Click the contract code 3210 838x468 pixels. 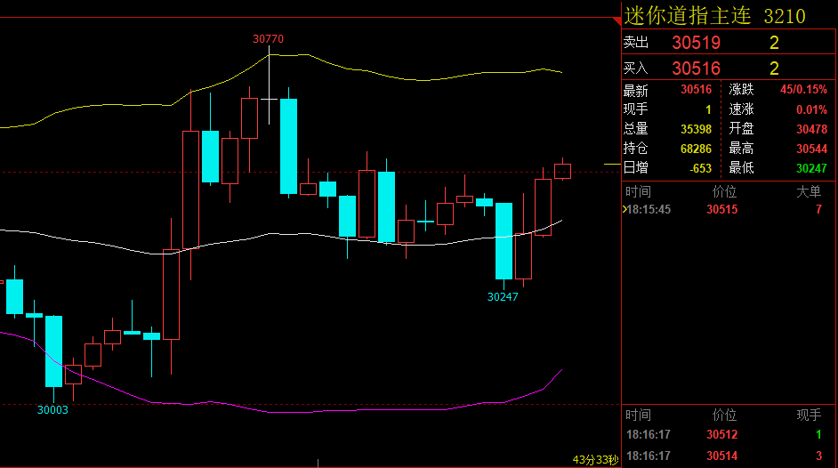point(785,17)
